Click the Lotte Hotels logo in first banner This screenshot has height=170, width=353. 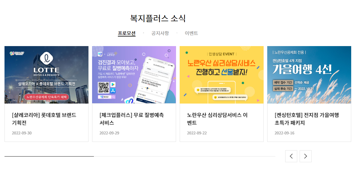tap(46, 64)
